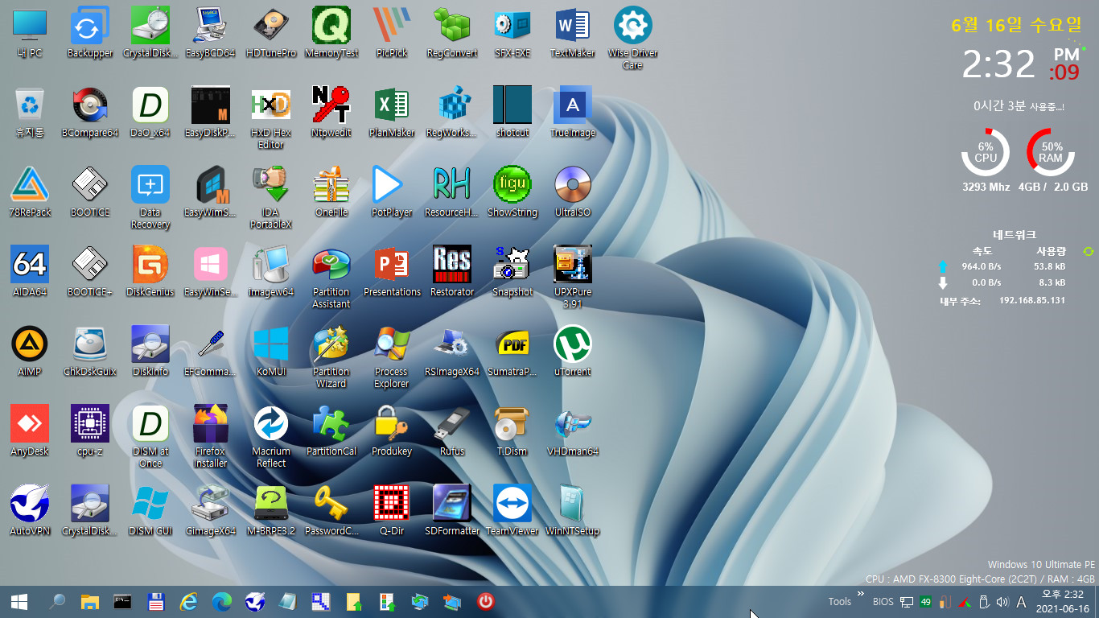Click the internal IP address 192.168.85.131
The image size is (1099, 618).
tap(1032, 300)
